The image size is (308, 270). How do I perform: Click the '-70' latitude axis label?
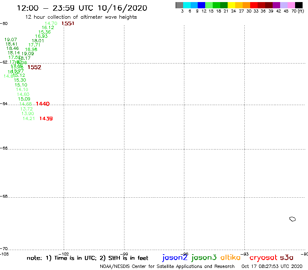click(x=4, y=249)
